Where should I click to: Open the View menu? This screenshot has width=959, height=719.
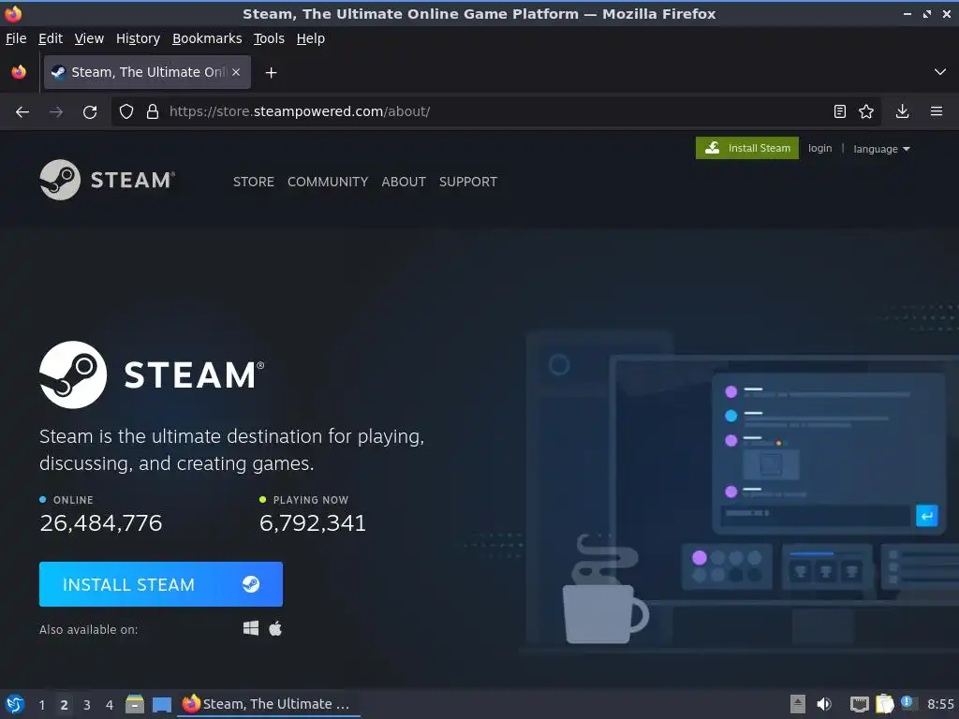point(89,38)
